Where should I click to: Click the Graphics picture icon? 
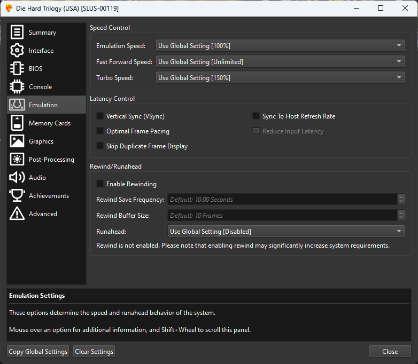(17, 141)
